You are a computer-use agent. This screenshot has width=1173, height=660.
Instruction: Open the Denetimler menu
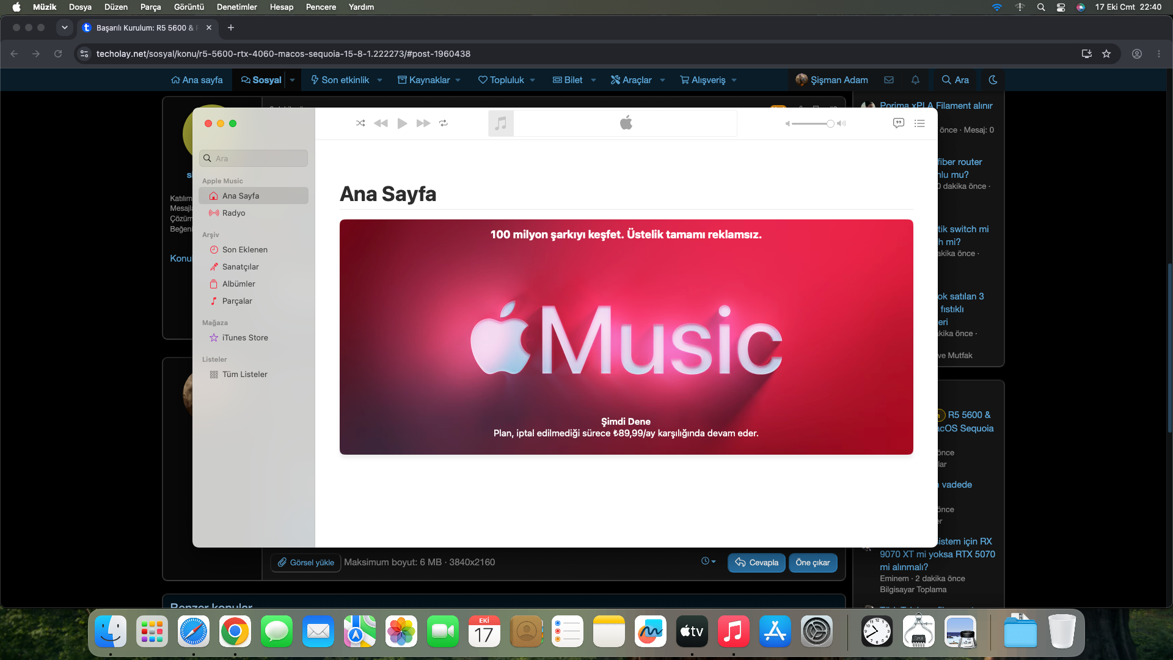236,7
